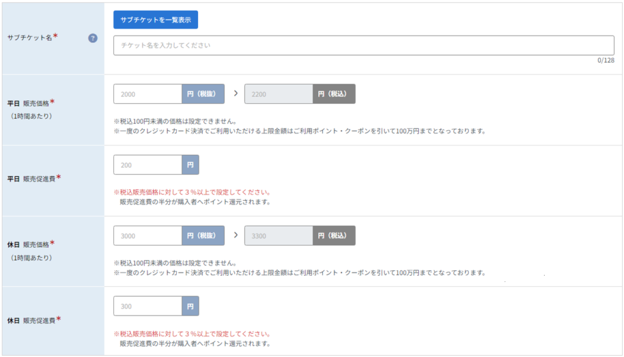This screenshot has height=357, width=624.
Task: Click the 平日 販売促進費 field showing 200
Action: 147,165
